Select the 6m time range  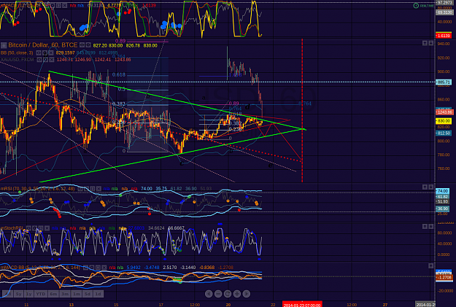click(53, 294)
